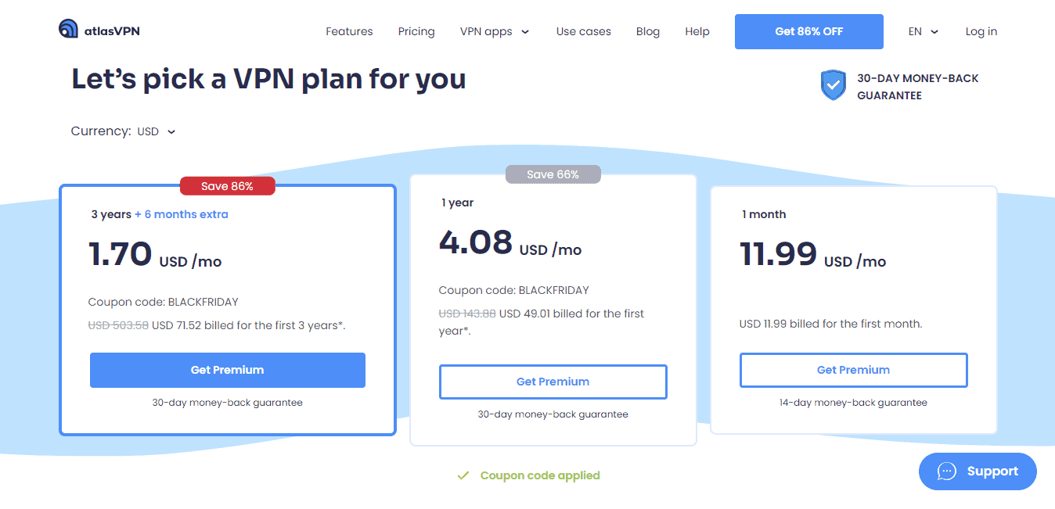The height and width of the screenshot is (509, 1055).
Task: Change the USD currency dropdown
Action: click(156, 131)
